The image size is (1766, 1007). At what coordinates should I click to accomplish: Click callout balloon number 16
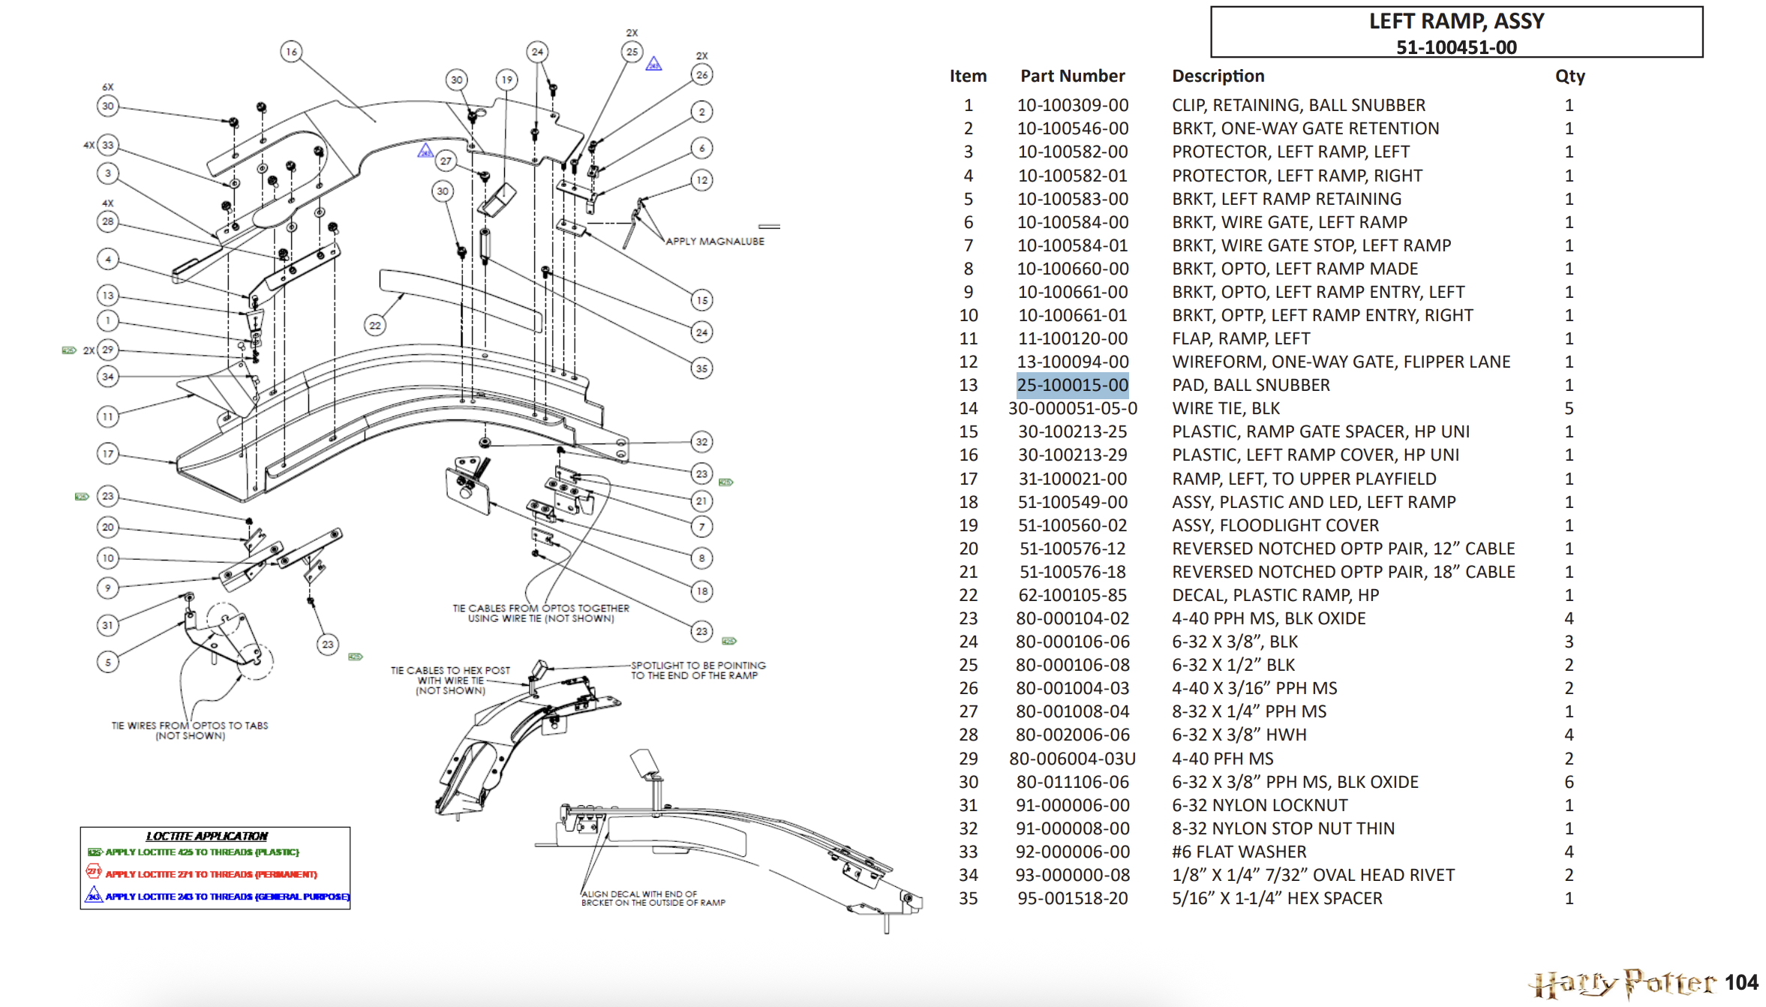coord(291,52)
